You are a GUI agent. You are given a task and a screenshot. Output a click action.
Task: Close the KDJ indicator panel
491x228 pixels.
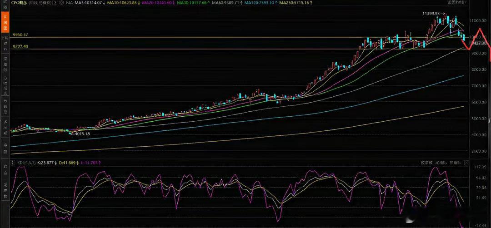pos(466,163)
